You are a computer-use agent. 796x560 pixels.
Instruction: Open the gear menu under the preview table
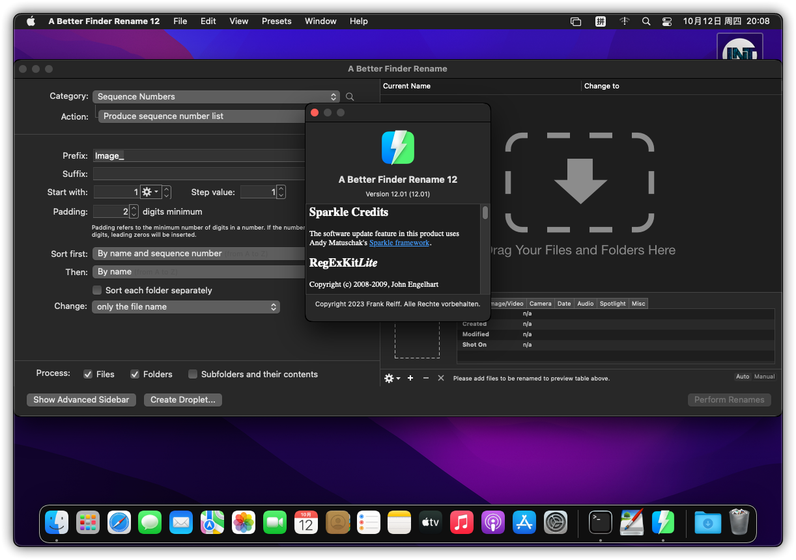pyautogui.click(x=392, y=378)
